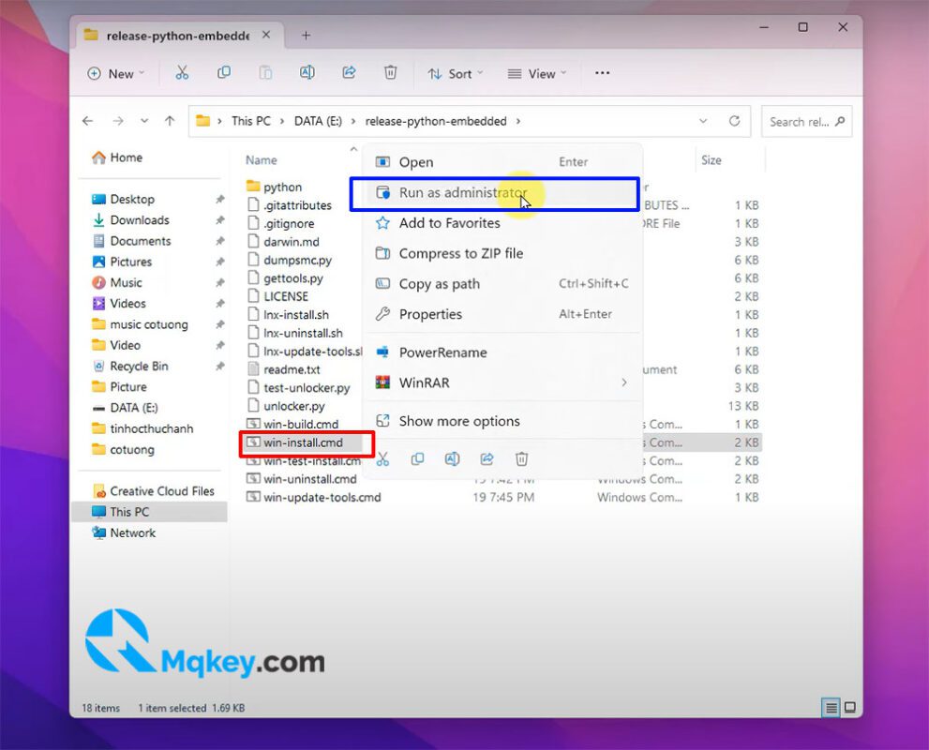The height and width of the screenshot is (750, 929).
Task: Click the Size column header
Action: point(711,160)
